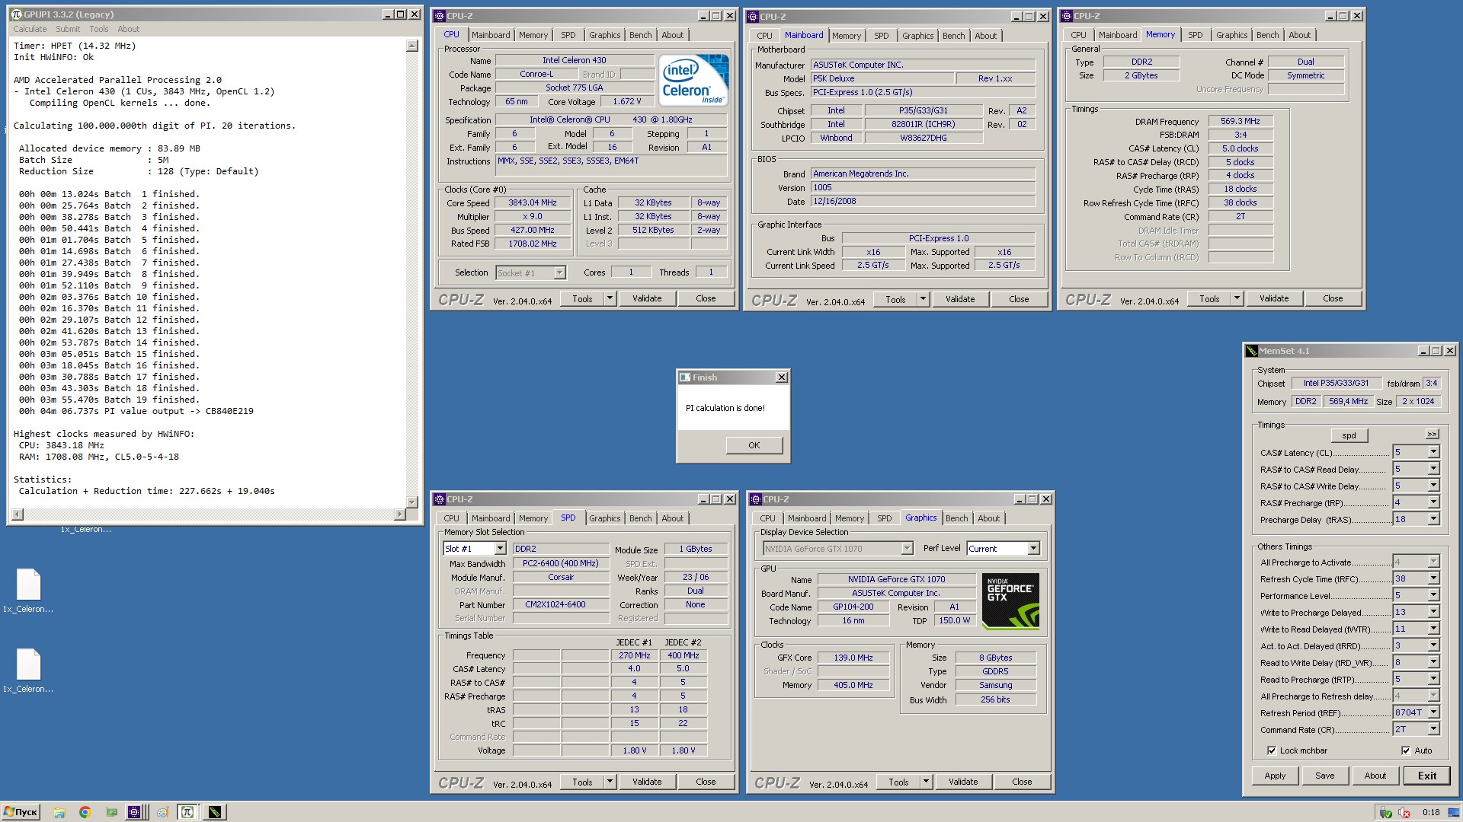Open Precharge Delay (tRAS) dropdown in MemSet
Screen dimensions: 1463x822
click(x=1433, y=519)
